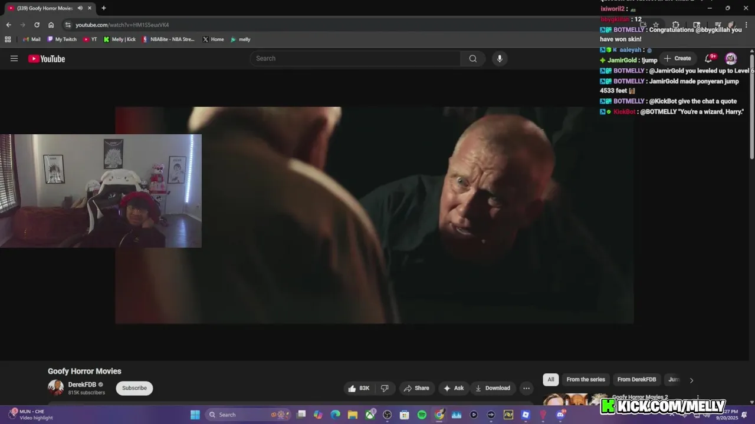Image resolution: width=755 pixels, height=424 pixels.
Task: Open MUN - CHE video highlight widget
Action: click(x=29, y=415)
